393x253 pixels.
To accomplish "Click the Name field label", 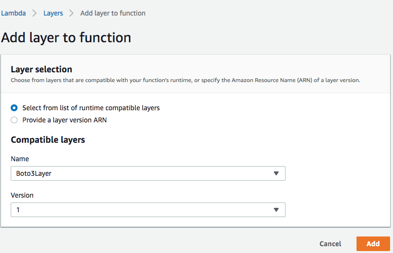I will pyautogui.click(x=20, y=159).
